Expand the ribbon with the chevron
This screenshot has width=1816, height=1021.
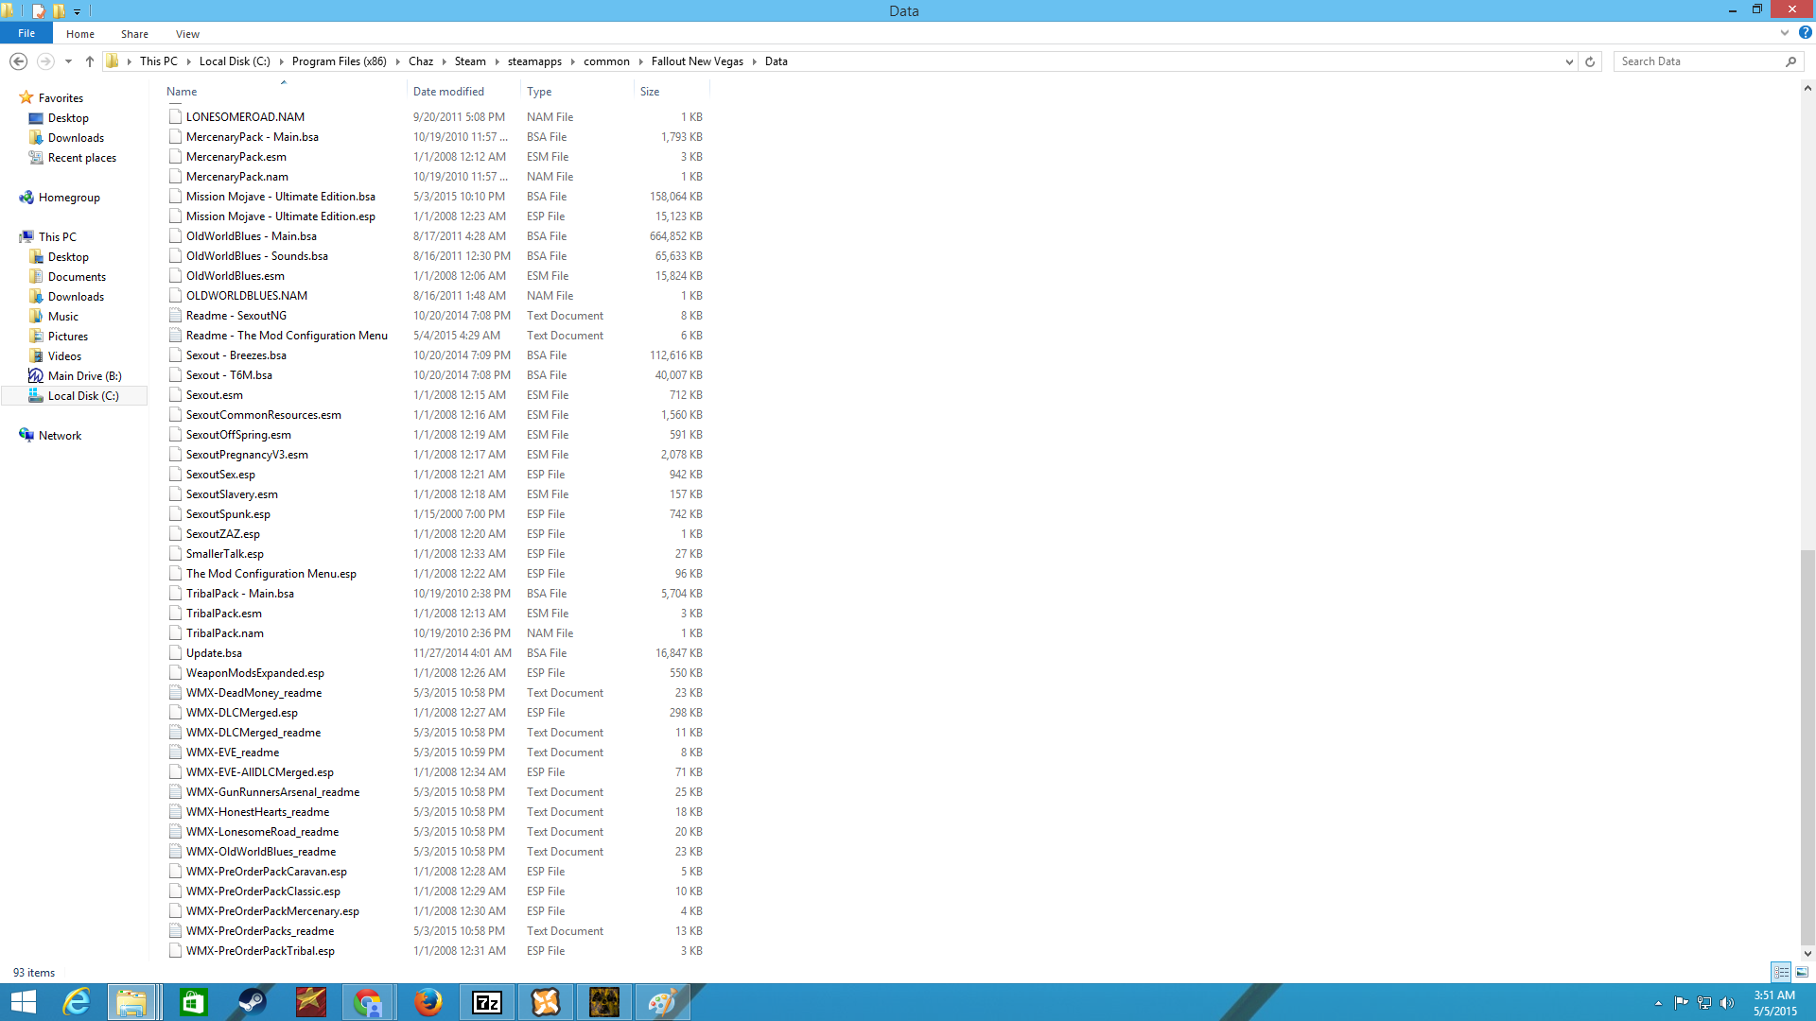click(1785, 32)
